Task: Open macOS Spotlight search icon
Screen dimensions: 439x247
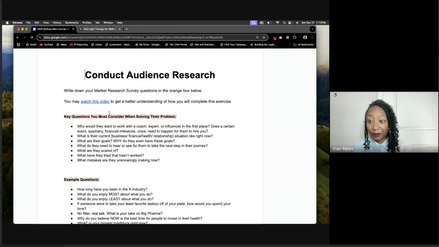Action: point(284,23)
